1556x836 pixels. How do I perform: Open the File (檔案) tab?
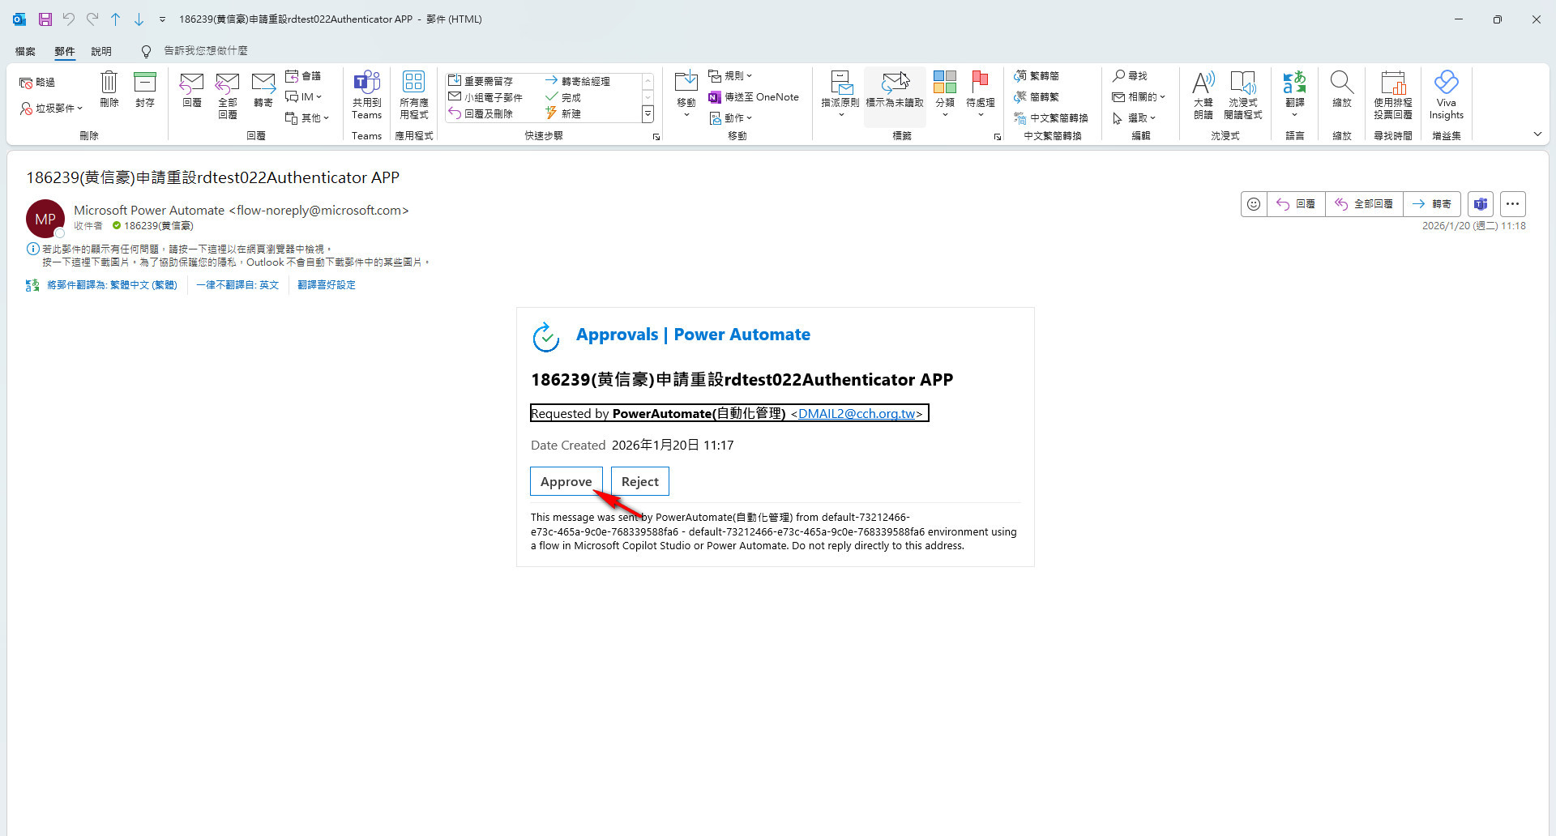tap(25, 51)
